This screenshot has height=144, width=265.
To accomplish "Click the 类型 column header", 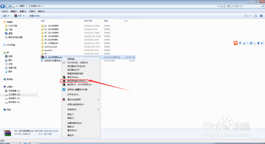I will click(x=113, y=21).
